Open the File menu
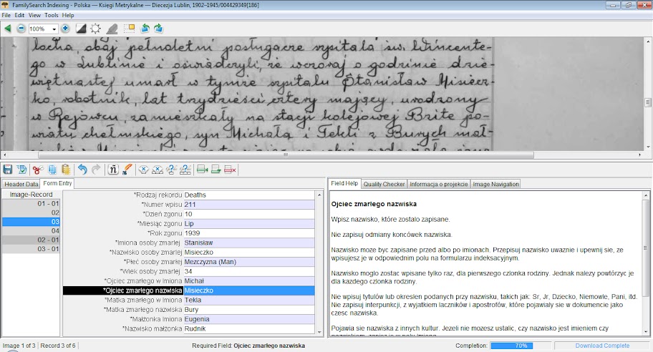 point(6,15)
